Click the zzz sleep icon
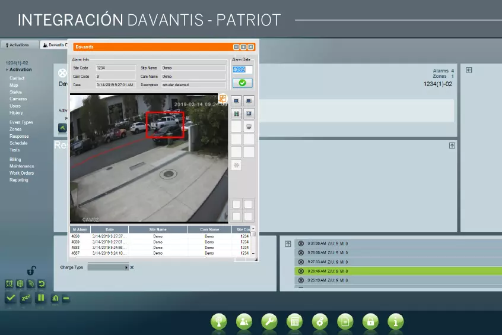This screenshot has width=502, height=335. click(x=26, y=298)
